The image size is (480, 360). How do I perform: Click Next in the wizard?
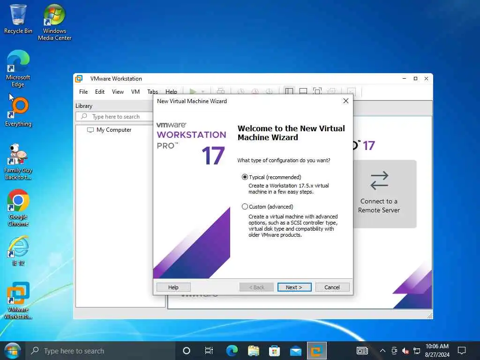(x=294, y=287)
